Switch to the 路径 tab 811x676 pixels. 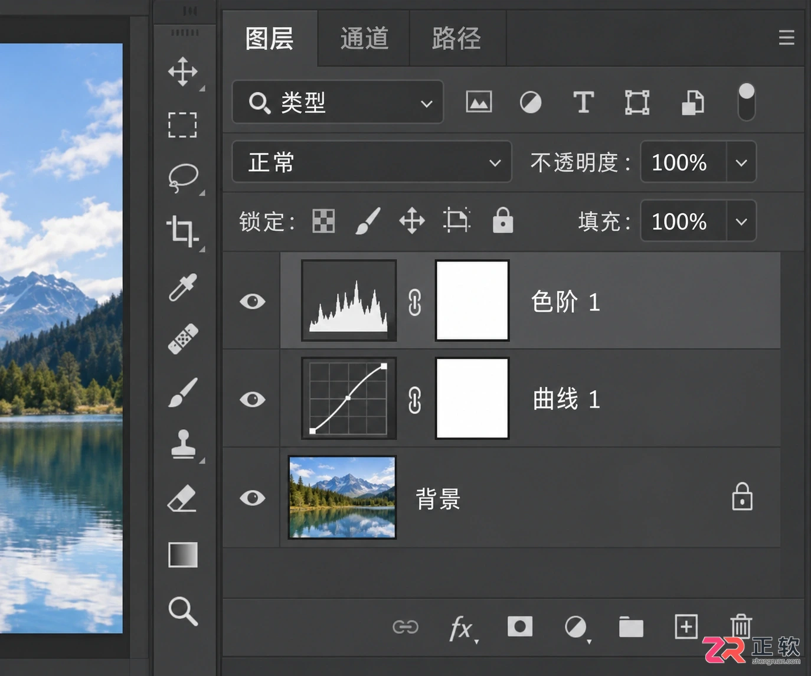click(x=457, y=39)
